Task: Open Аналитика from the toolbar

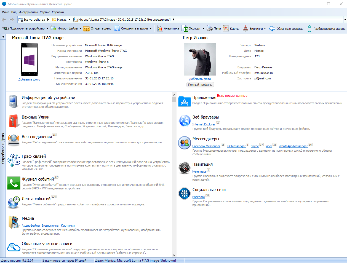Action: [168, 28]
